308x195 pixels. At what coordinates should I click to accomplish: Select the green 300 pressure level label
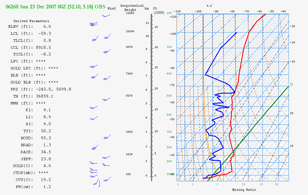(x=169, y=47)
